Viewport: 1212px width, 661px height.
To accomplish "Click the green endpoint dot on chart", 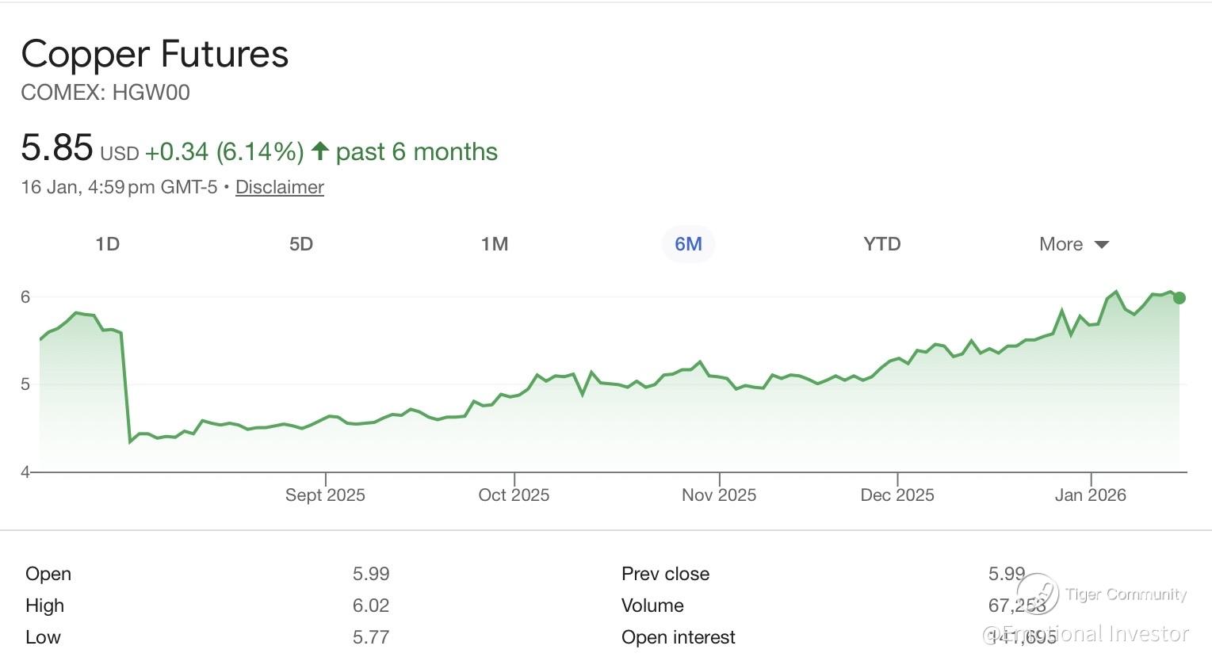I will [x=1180, y=298].
